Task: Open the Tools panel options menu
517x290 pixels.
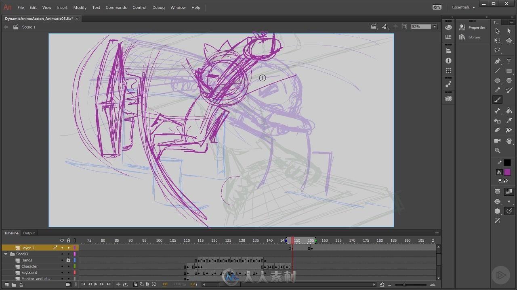Action: coord(512,22)
